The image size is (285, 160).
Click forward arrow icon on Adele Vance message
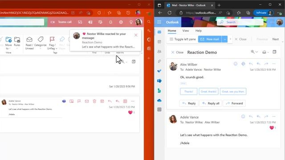coord(266,116)
